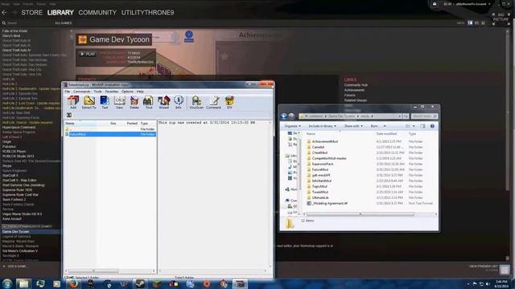
Task: Select the FutureMod folder row in WinRAR
Action: (110, 134)
